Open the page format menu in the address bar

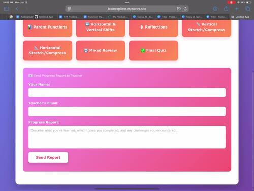coord(69,9)
